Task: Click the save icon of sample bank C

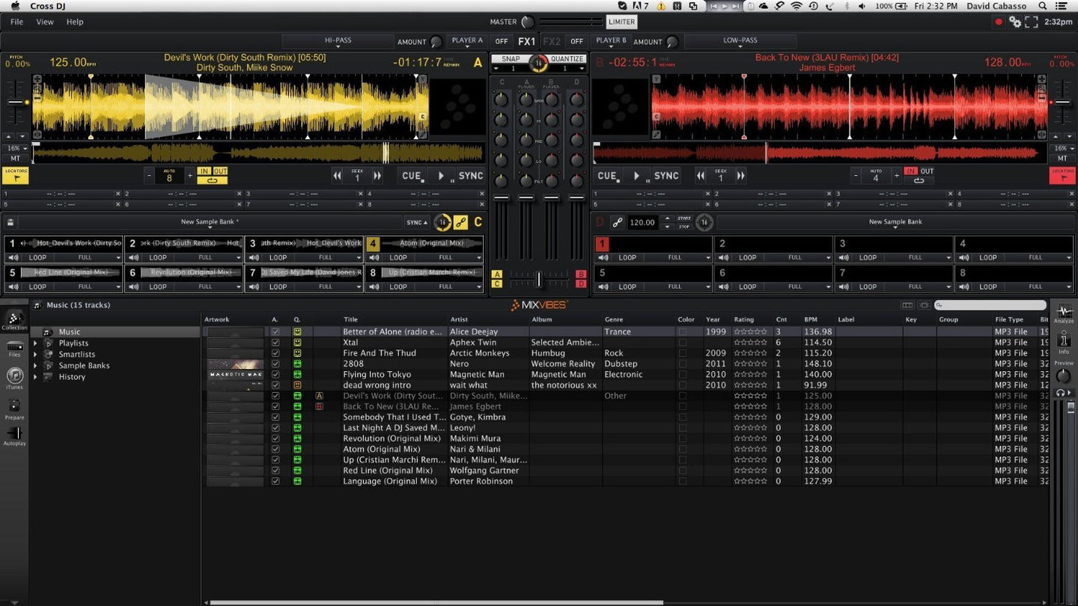Action: (x=10, y=222)
